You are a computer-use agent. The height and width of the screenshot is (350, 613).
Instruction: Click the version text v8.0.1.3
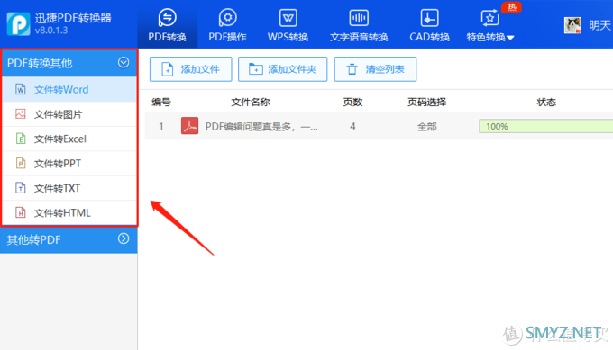point(51,31)
